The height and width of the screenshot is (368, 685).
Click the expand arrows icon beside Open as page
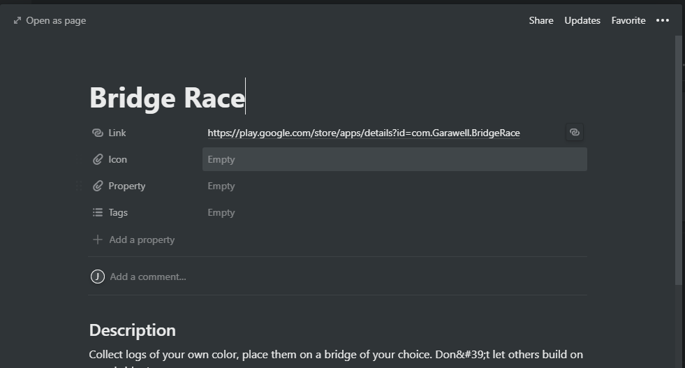point(17,20)
